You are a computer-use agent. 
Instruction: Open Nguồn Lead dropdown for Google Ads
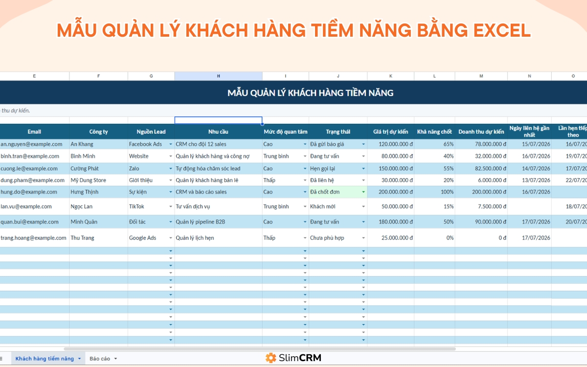171,238
